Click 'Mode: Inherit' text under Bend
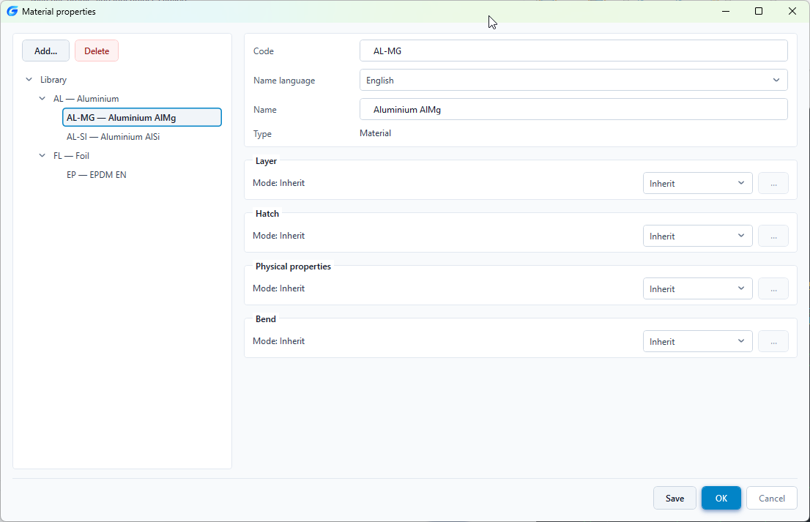The image size is (810, 522). point(278,340)
